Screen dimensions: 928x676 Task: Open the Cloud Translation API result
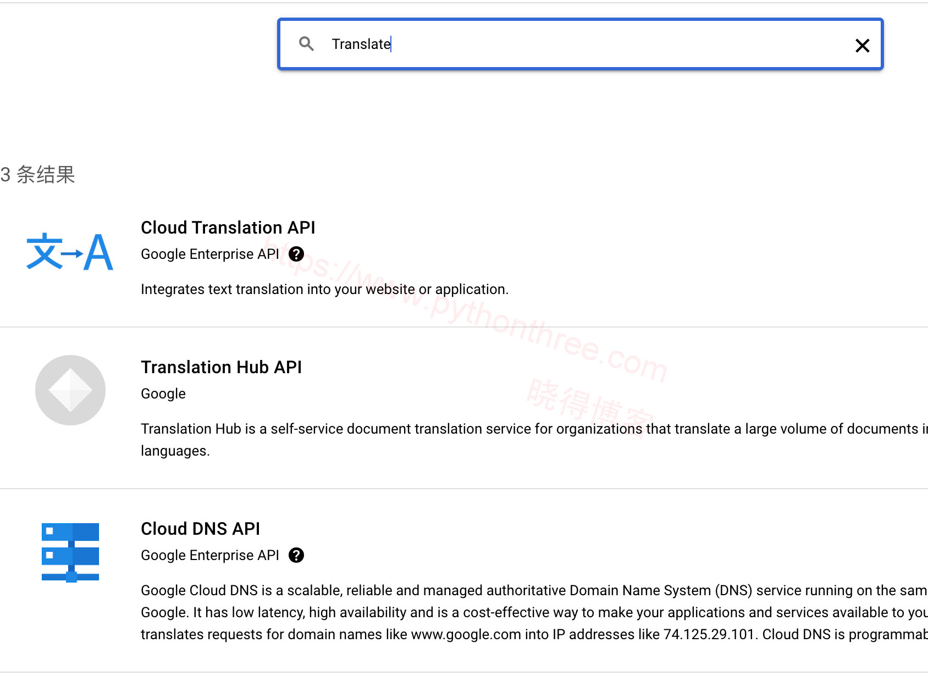click(228, 227)
